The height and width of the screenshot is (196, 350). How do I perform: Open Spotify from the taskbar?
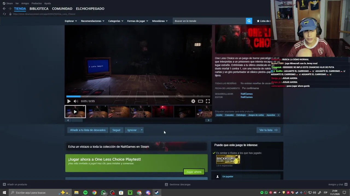point(85,193)
